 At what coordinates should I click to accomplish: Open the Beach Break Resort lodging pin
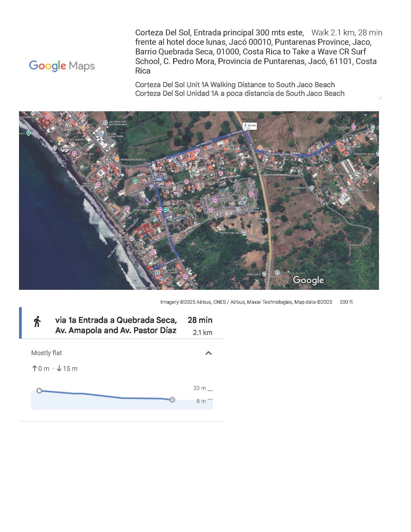tap(160, 210)
